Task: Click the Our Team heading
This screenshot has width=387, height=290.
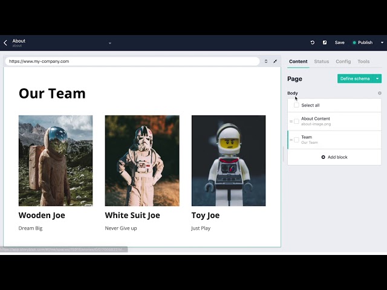Action: point(52,94)
